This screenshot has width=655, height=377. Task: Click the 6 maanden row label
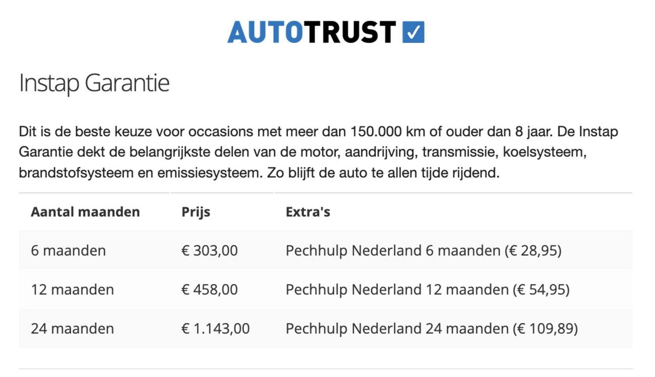[68, 251]
